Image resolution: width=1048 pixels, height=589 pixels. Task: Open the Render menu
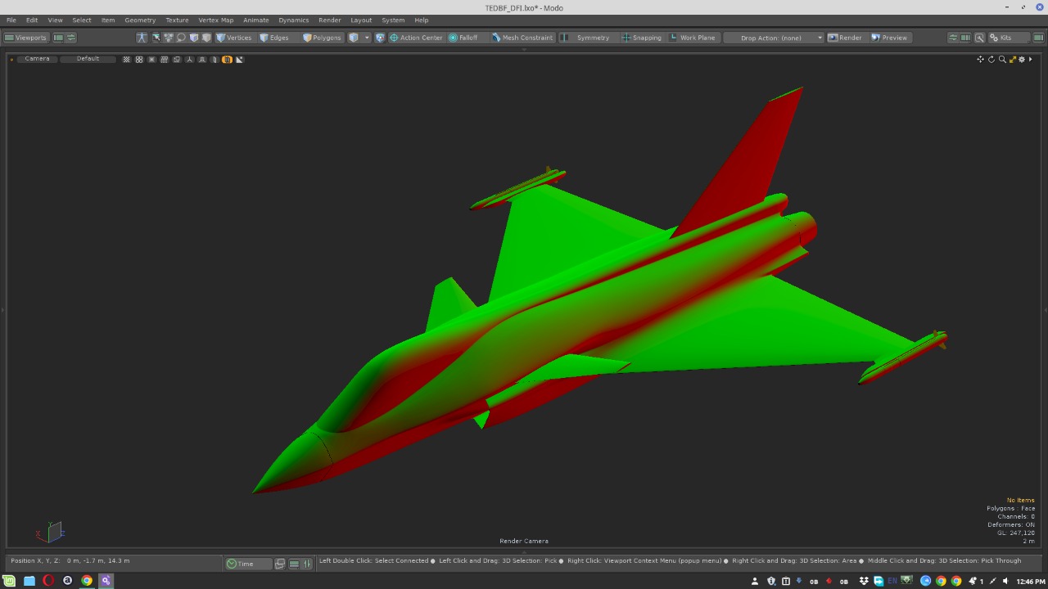(330, 20)
